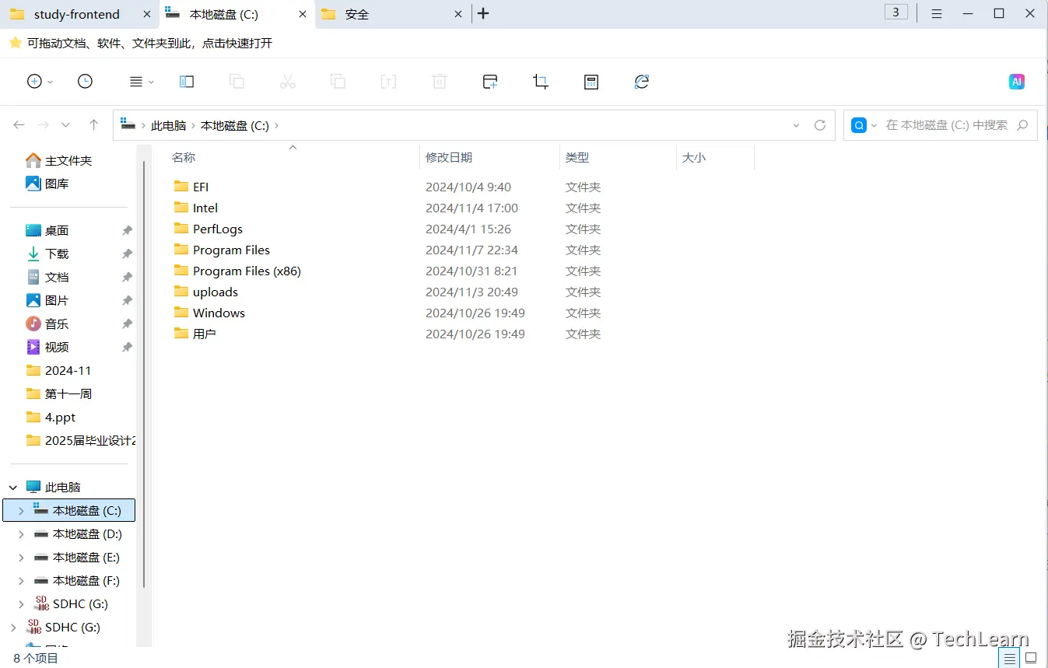
Task: Refresh the current folder via address bar
Action: coord(819,125)
